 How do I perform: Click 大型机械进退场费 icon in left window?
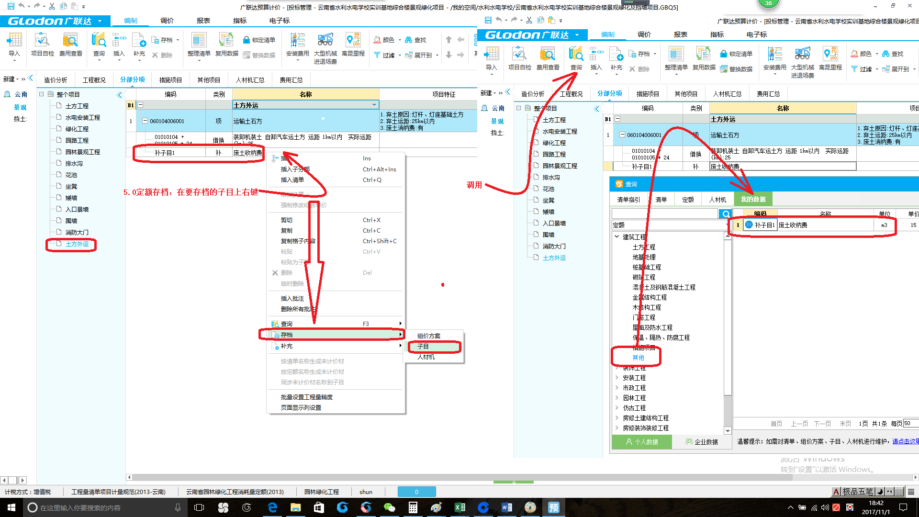325,48
